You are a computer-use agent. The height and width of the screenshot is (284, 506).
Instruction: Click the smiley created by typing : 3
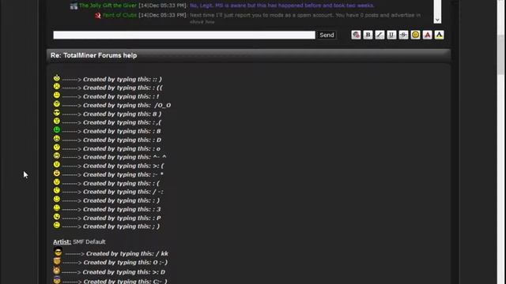click(x=57, y=207)
